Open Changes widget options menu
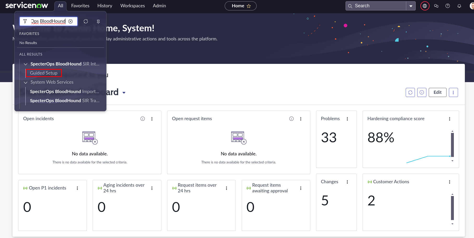 [347, 182]
